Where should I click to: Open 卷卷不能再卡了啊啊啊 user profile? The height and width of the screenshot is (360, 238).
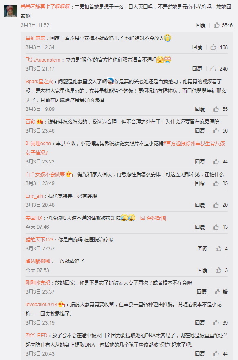coord(45,7)
